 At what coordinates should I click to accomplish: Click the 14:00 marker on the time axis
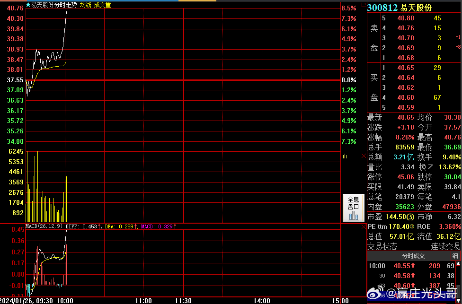[262, 301]
